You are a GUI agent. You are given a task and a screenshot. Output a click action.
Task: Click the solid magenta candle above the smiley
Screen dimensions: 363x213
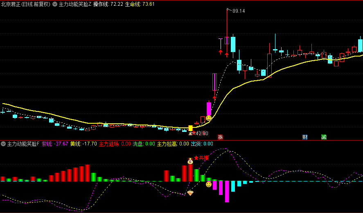pyautogui.click(x=209, y=109)
